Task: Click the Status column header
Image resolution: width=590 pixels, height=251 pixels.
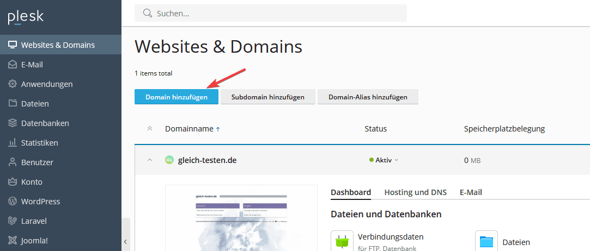Action: point(375,129)
